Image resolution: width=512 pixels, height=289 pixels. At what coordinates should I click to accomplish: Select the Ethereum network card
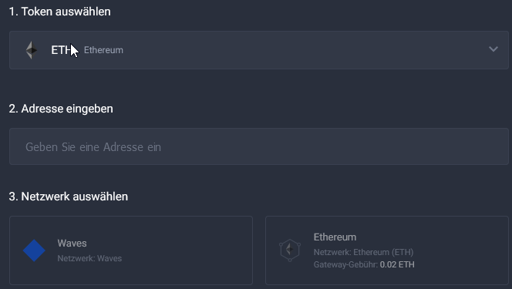(x=387, y=250)
